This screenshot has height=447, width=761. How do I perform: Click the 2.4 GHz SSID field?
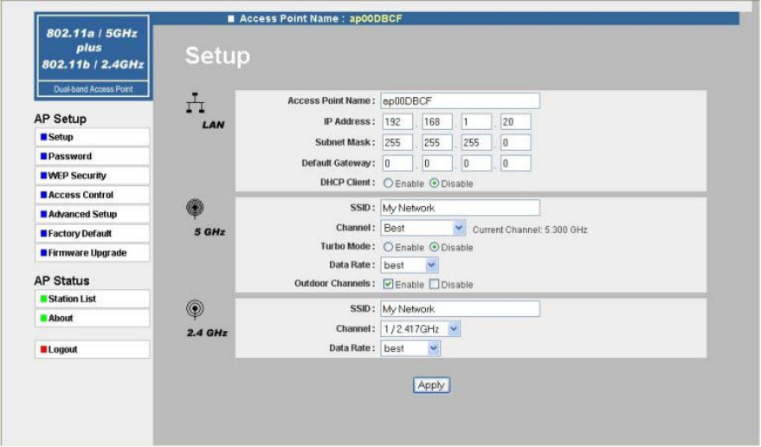460,309
